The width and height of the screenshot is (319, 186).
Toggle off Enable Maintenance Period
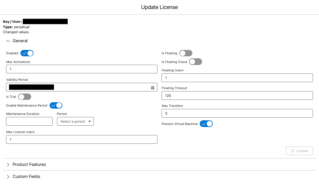point(56,106)
